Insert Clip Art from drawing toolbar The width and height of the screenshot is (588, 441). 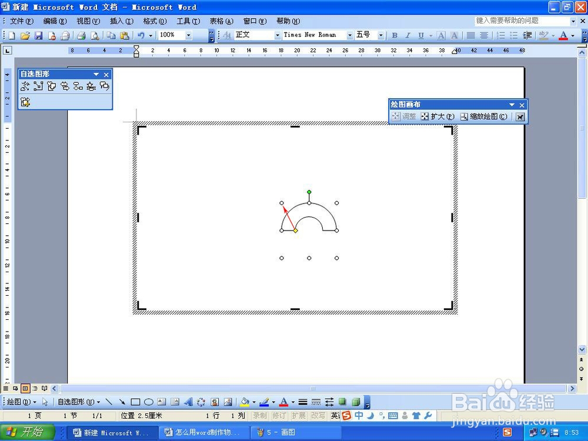[x=215, y=402]
